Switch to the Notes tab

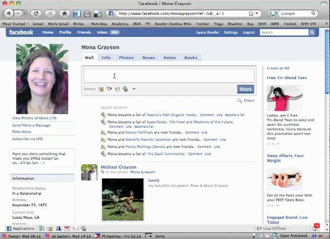pyautogui.click(x=170, y=57)
